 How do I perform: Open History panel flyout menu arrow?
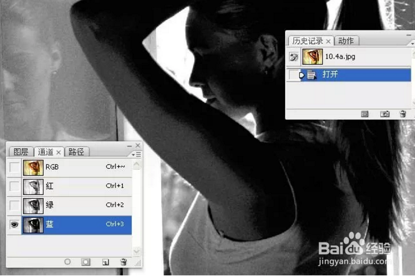413,43
